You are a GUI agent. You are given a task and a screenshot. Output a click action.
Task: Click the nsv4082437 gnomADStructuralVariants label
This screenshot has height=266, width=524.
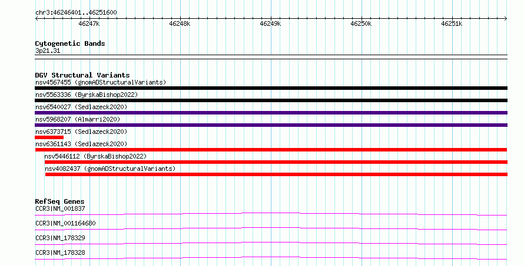click(x=110, y=169)
